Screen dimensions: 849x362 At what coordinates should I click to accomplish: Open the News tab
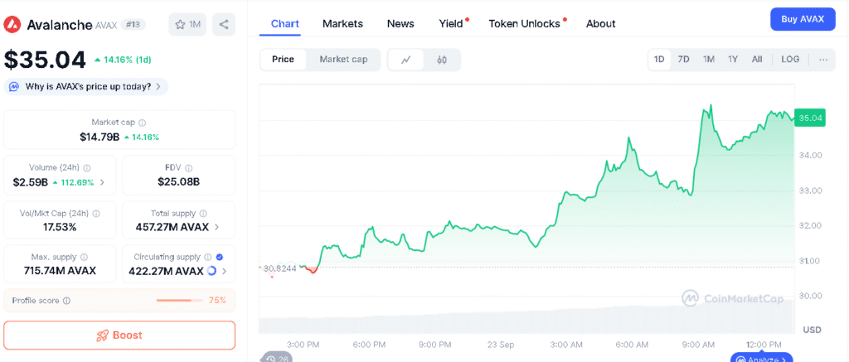400,24
